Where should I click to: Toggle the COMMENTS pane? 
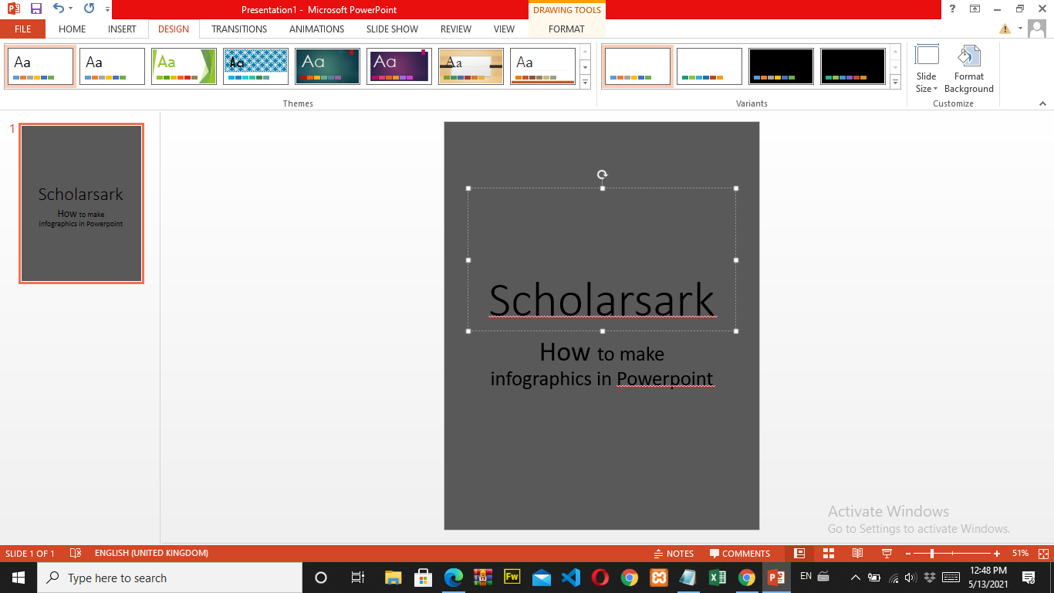(x=740, y=553)
